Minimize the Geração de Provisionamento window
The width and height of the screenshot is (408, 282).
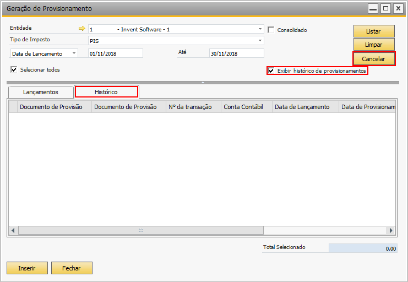point(373,9)
